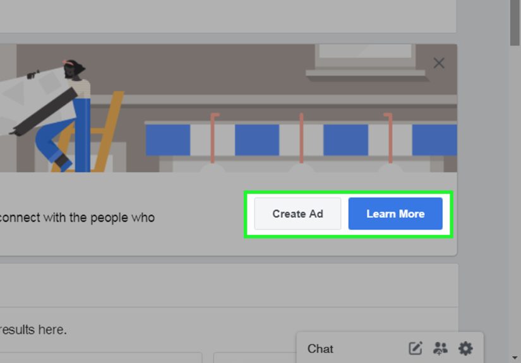521x363 pixels.
Task: Click the banner illustration image
Action: [229, 108]
